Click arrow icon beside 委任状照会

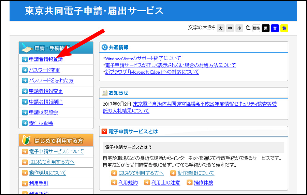(x=25, y=123)
